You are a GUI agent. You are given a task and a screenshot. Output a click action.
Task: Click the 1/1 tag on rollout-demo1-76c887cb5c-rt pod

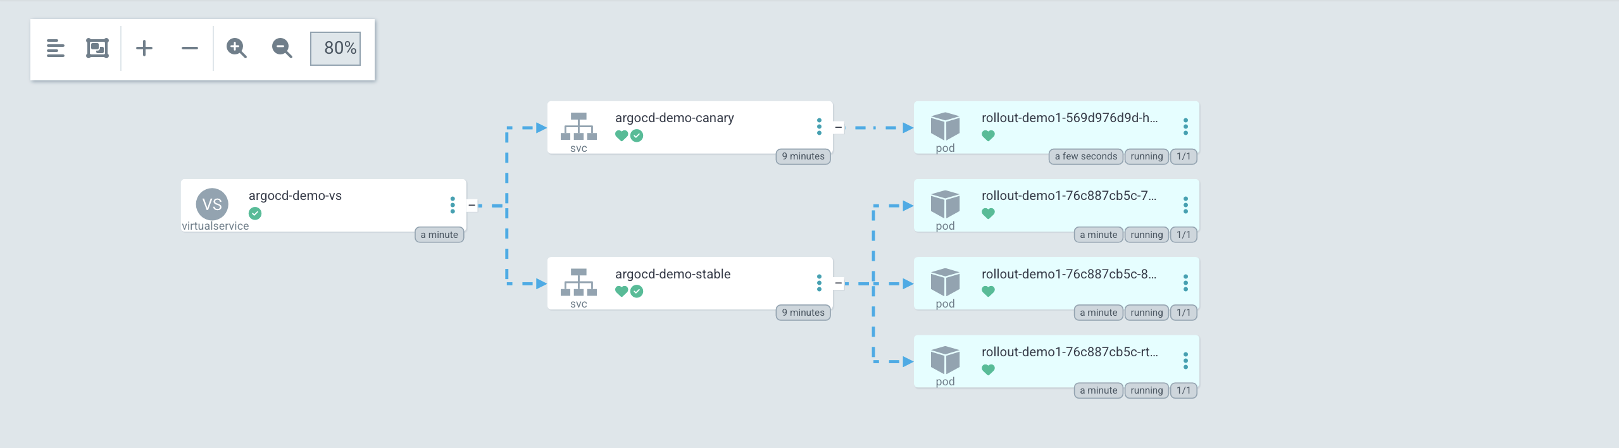[1184, 390]
